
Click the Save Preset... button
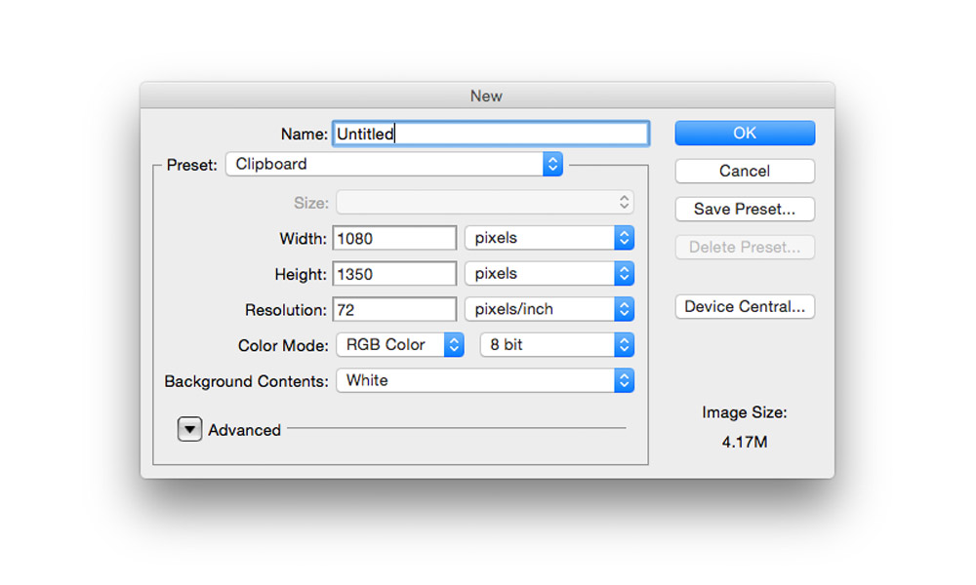click(745, 210)
